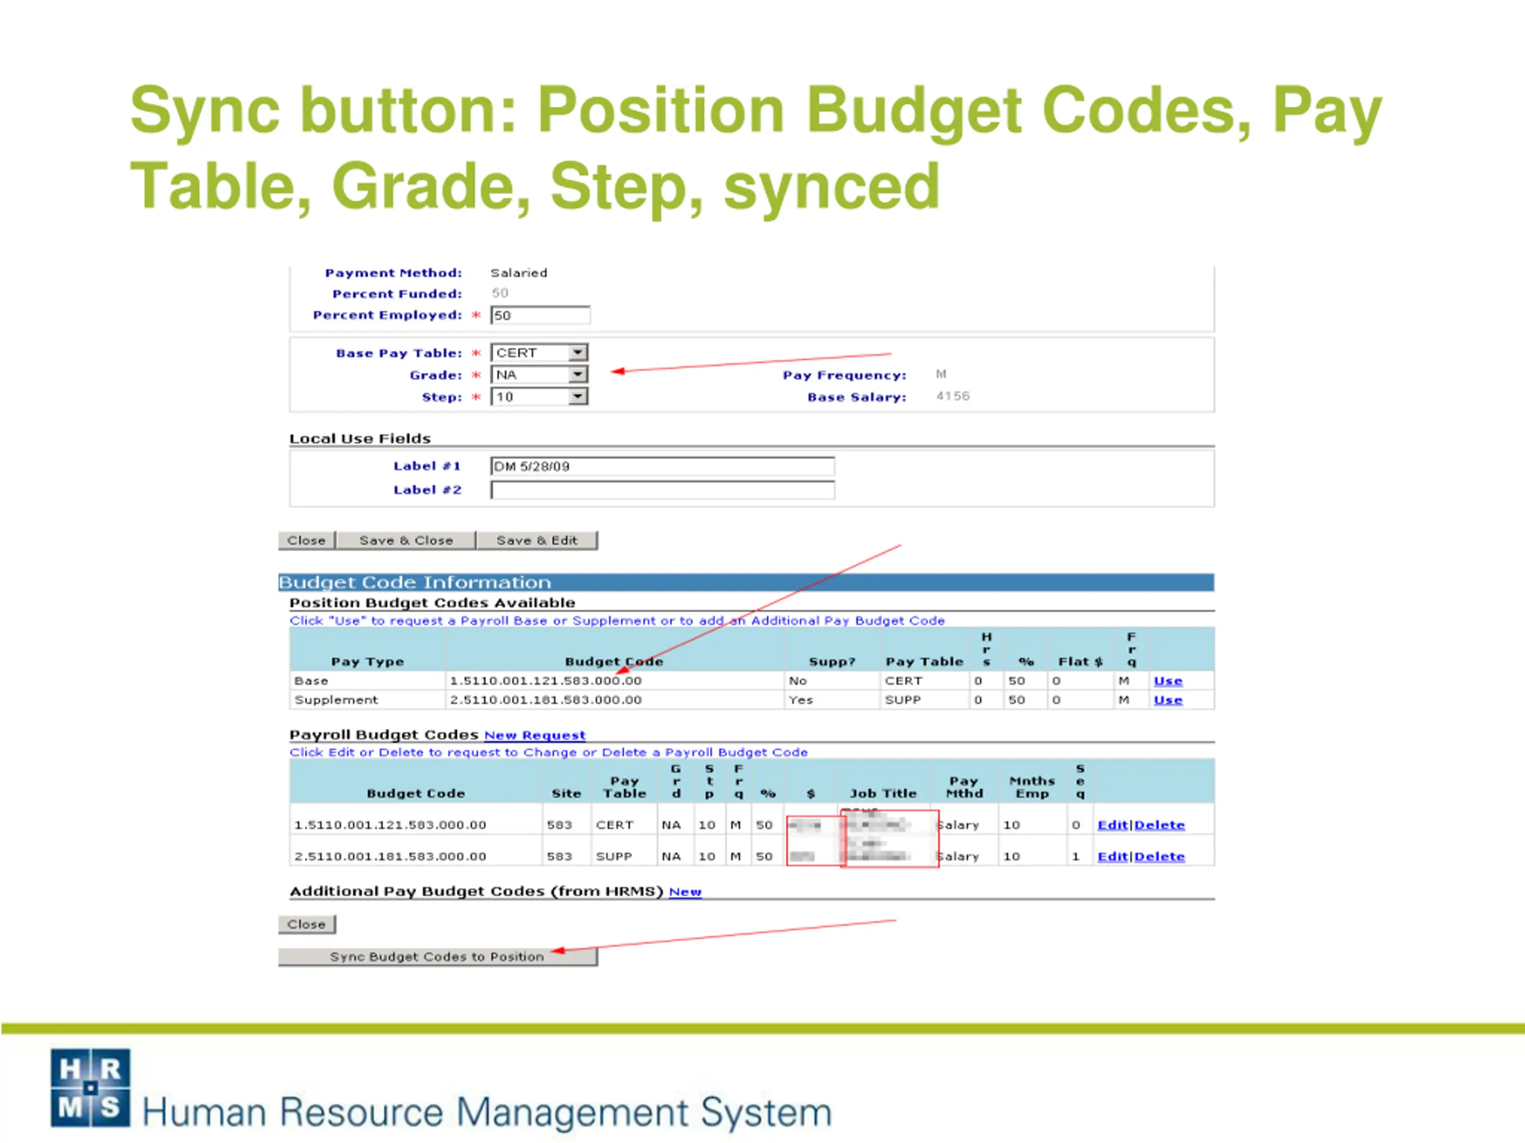
Task: Open the Step dropdown
Action: [539, 397]
